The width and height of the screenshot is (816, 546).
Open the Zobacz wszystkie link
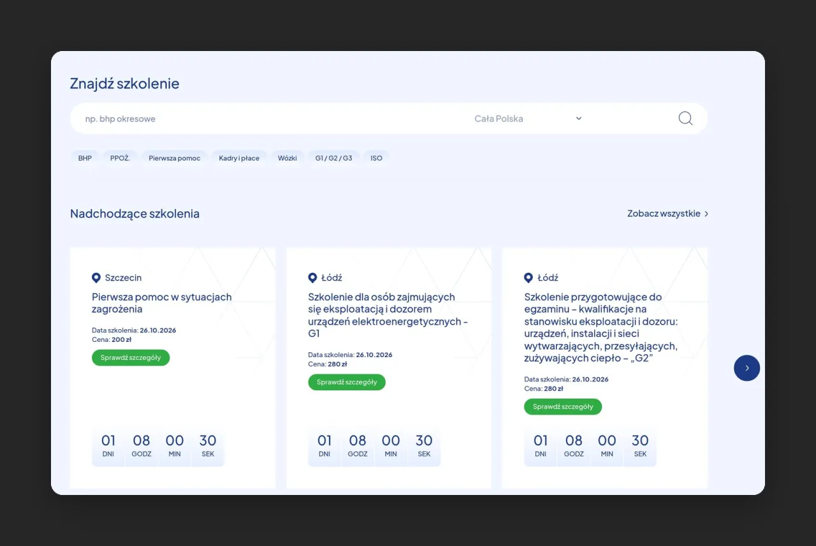click(x=667, y=214)
